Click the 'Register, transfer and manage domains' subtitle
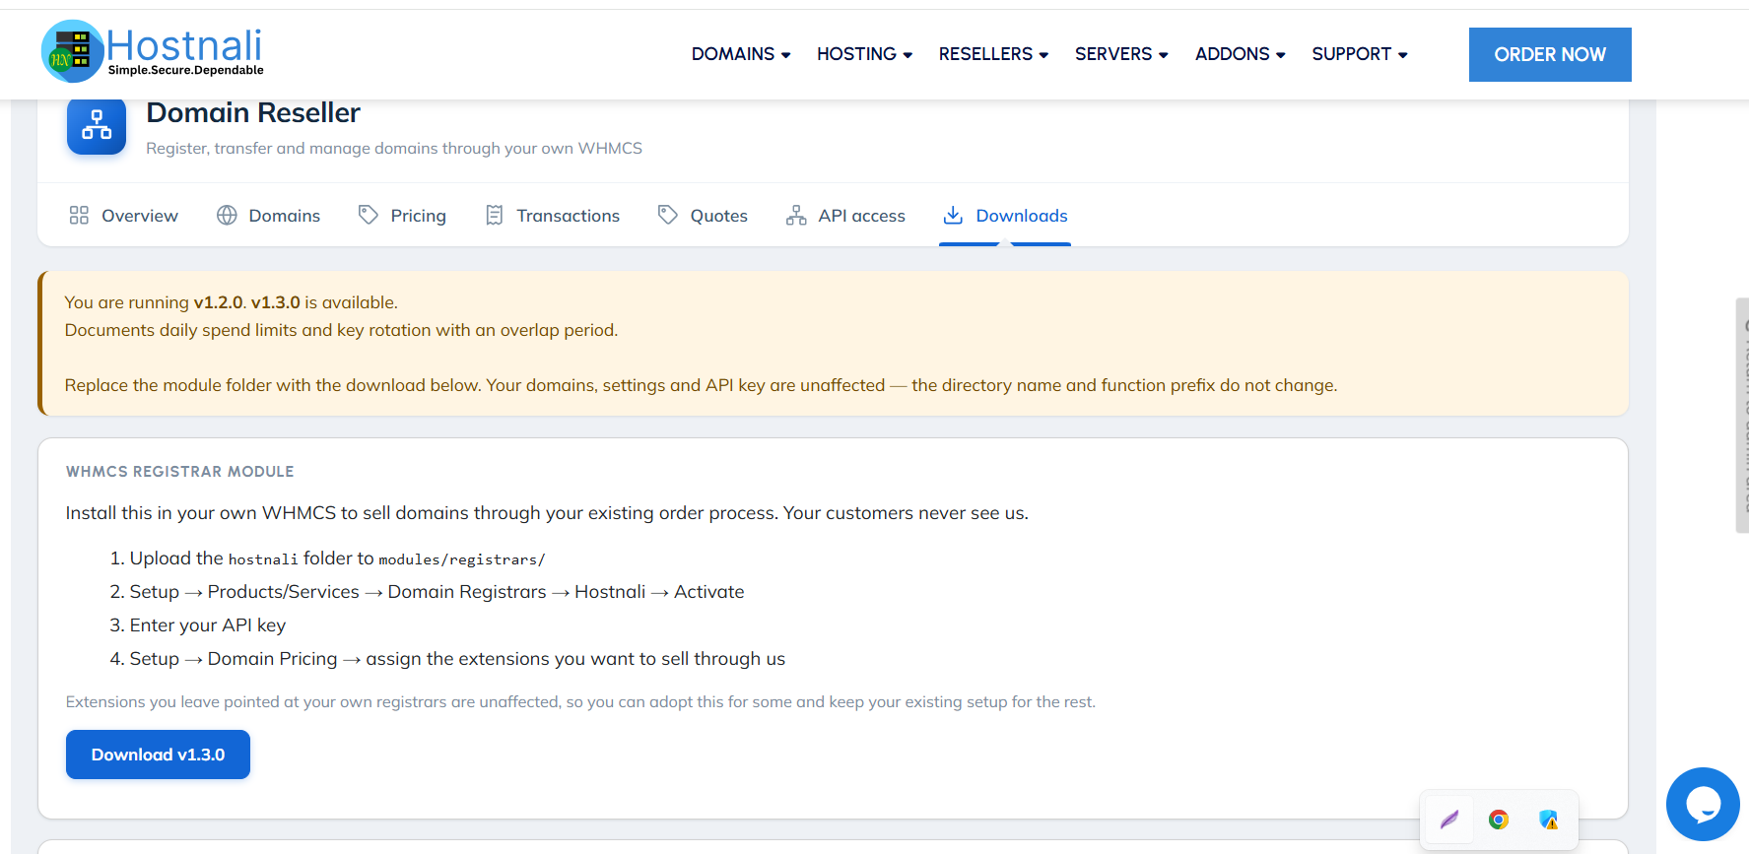1749x854 pixels. coord(394,149)
